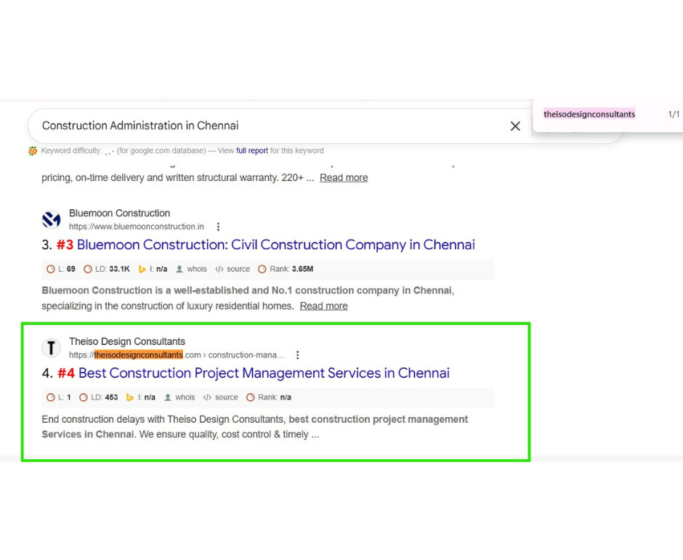Click the LD: 33.1K metric for Bluemoon
This screenshot has width=683, height=560.
tap(107, 269)
